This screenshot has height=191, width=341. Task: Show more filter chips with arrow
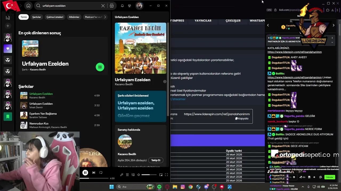[x=105, y=17]
